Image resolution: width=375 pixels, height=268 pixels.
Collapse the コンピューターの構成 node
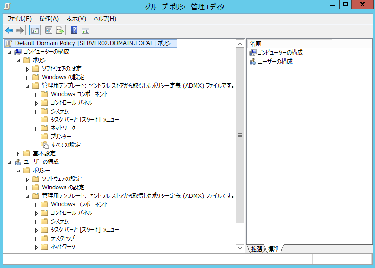9,52
